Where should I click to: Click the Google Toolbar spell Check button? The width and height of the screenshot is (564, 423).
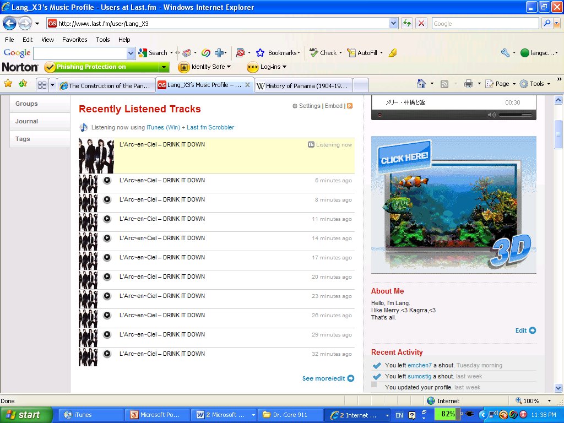[x=323, y=53]
